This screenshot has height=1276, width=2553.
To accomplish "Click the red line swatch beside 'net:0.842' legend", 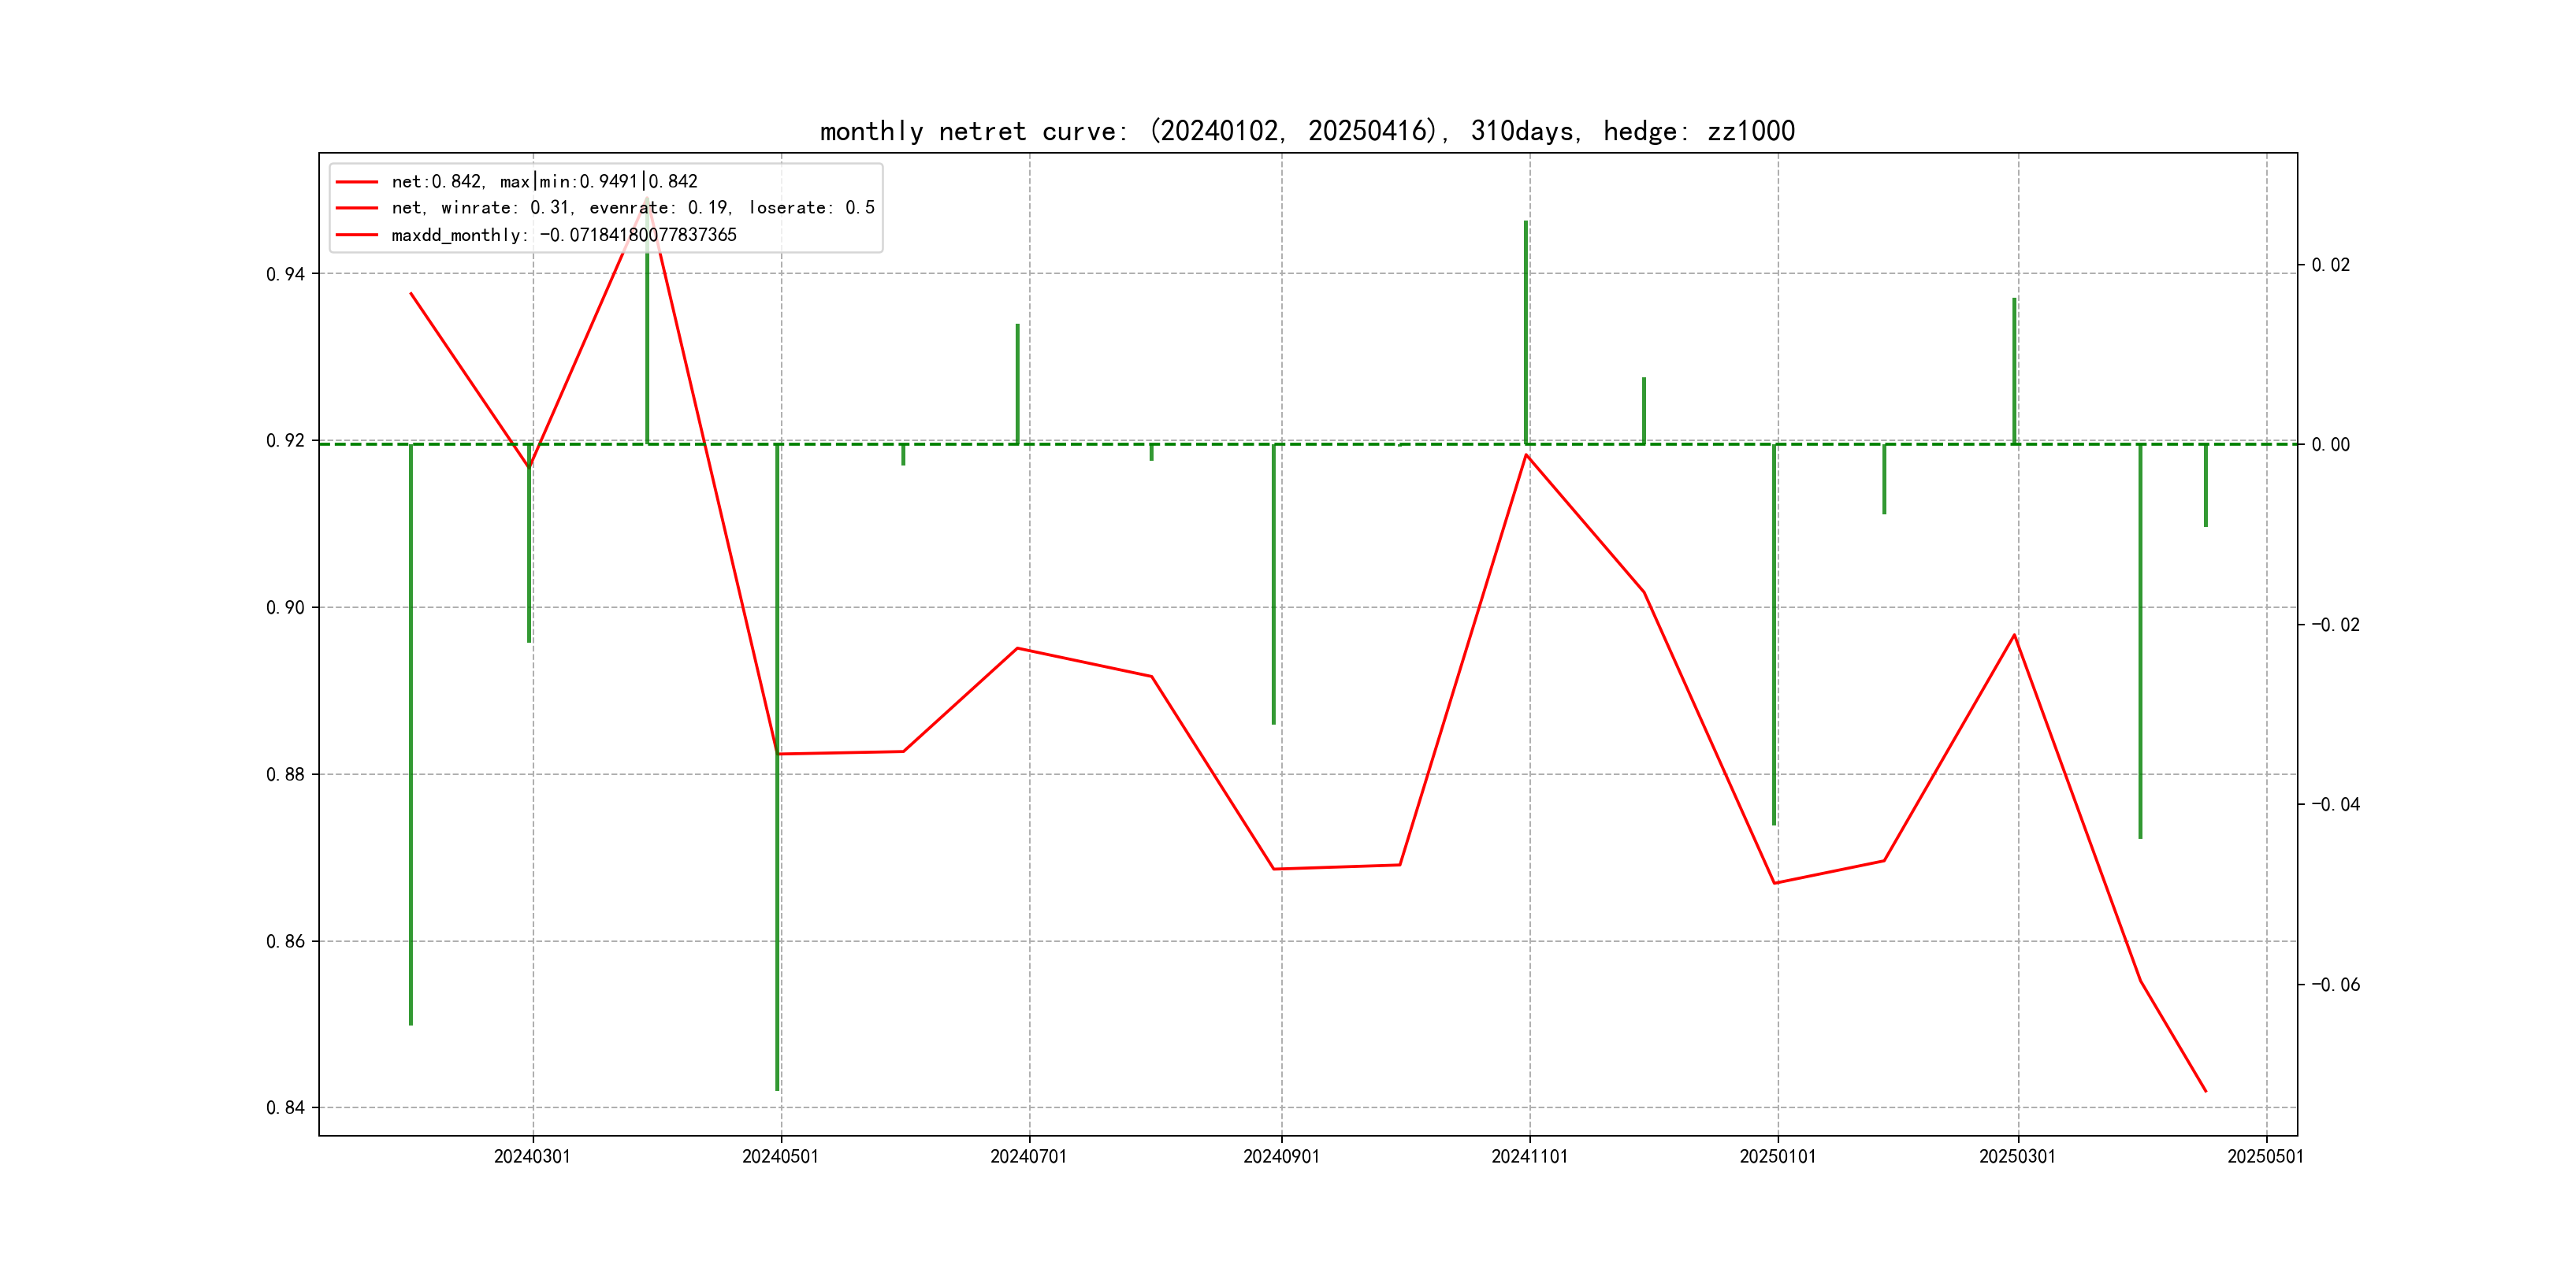I will click(357, 182).
